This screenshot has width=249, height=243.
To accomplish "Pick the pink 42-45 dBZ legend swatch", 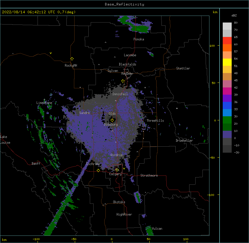I will 227,84.
